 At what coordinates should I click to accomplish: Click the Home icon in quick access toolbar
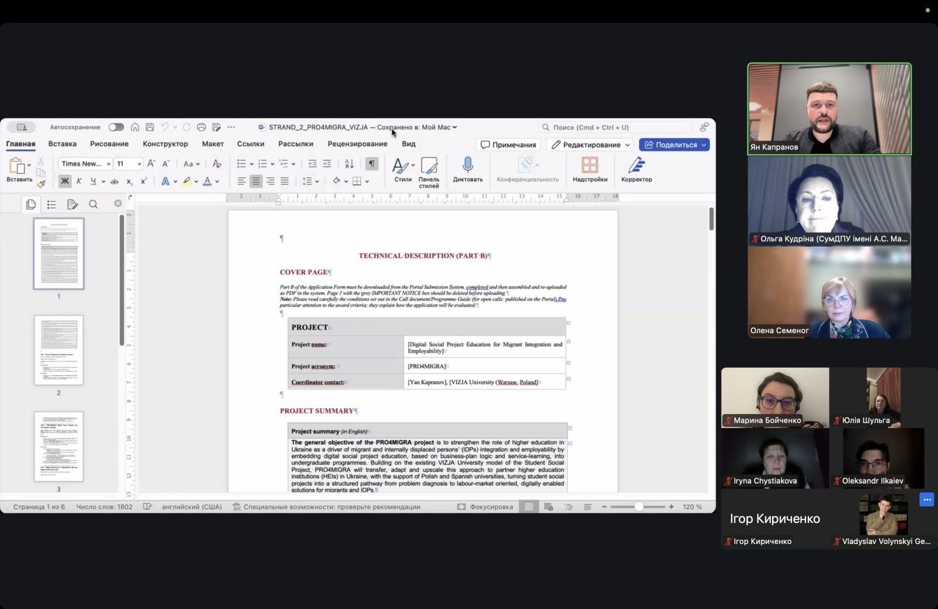tap(135, 127)
